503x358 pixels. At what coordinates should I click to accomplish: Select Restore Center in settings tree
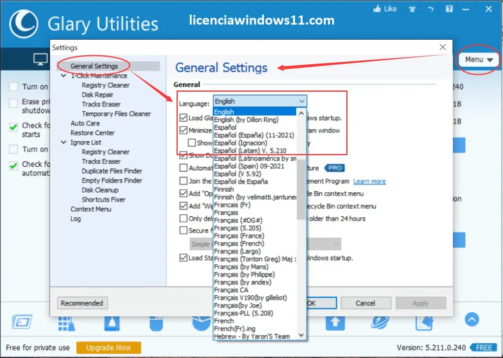[x=92, y=133]
